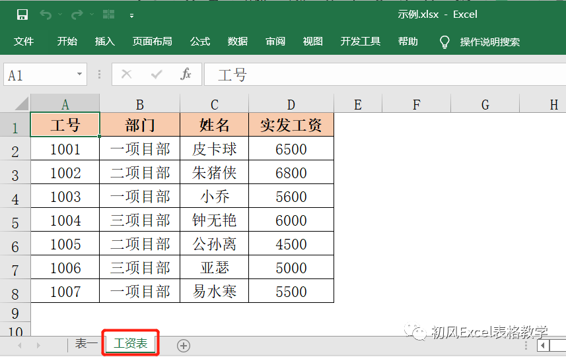Click the formula bar containing 工号
The width and height of the screenshot is (566, 357).
(385, 75)
